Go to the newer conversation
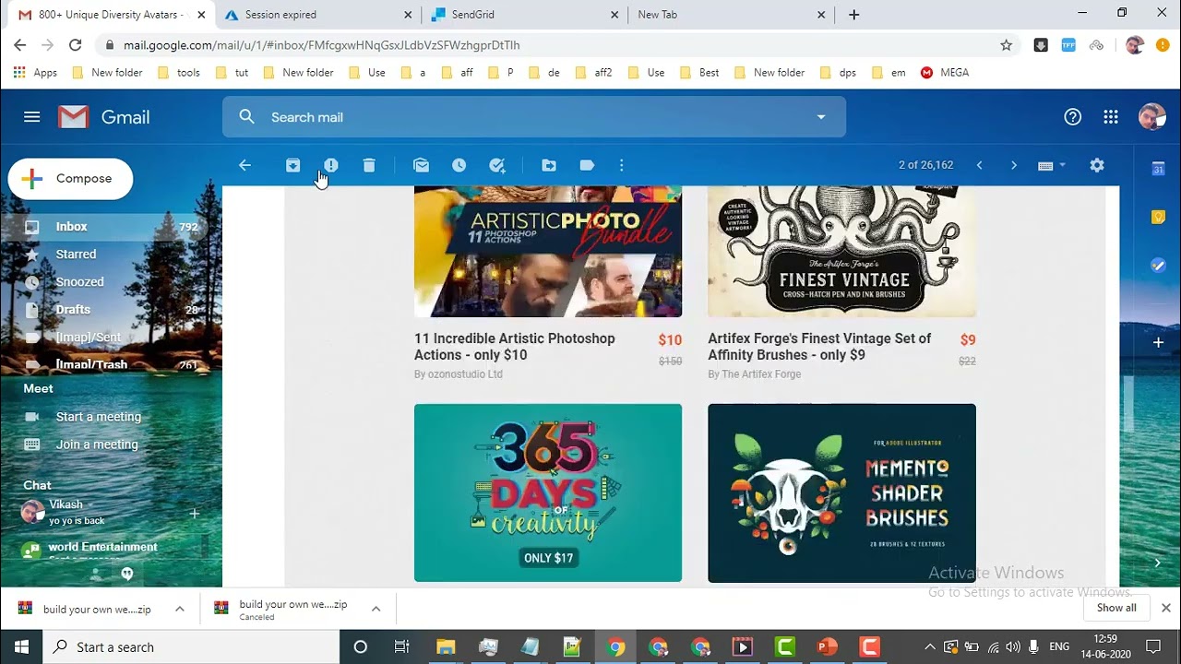The image size is (1181, 664). (979, 165)
